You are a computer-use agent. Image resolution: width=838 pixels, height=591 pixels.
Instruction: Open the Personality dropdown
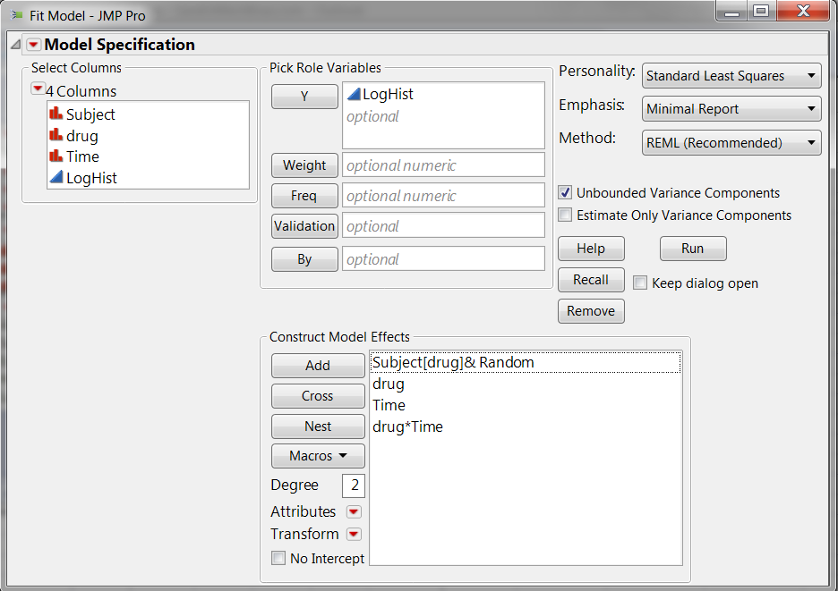tap(731, 76)
